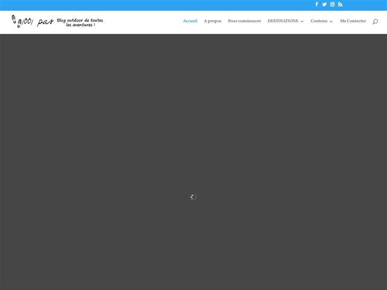The height and width of the screenshot is (290, 387).
Task: Open the A propos page
Action: [x=212, y=21]
